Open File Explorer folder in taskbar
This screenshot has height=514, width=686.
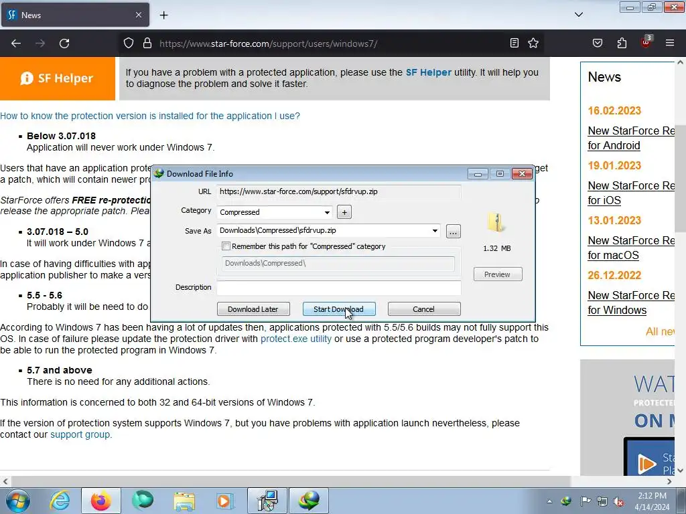[184, 501]
